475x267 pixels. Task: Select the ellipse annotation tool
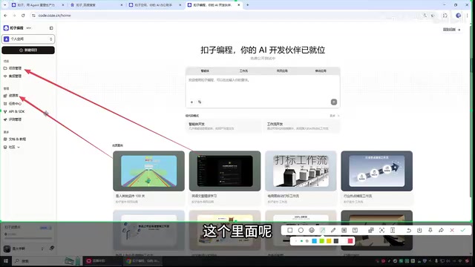click(x=301, y=231)
